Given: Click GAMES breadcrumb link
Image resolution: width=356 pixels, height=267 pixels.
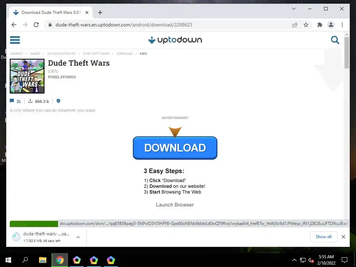Looking at the screenshot, I should click(35, 54).
